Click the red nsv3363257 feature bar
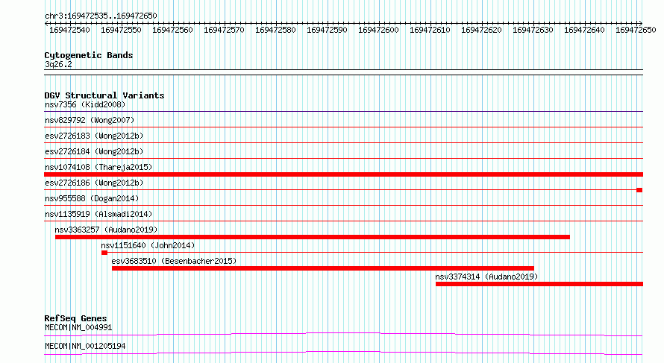Viewport: 664px width, 363px height. (313, 237)
